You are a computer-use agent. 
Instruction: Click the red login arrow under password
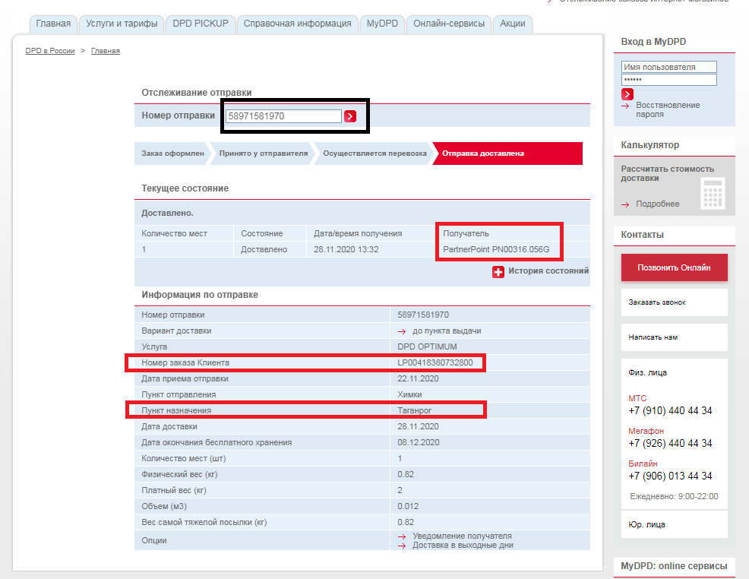click(x=627, y=94)
